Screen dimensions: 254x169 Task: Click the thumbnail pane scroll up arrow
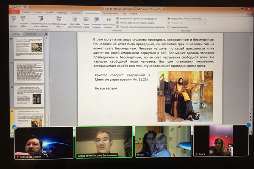pyautogui.click(x=47, y=38)
